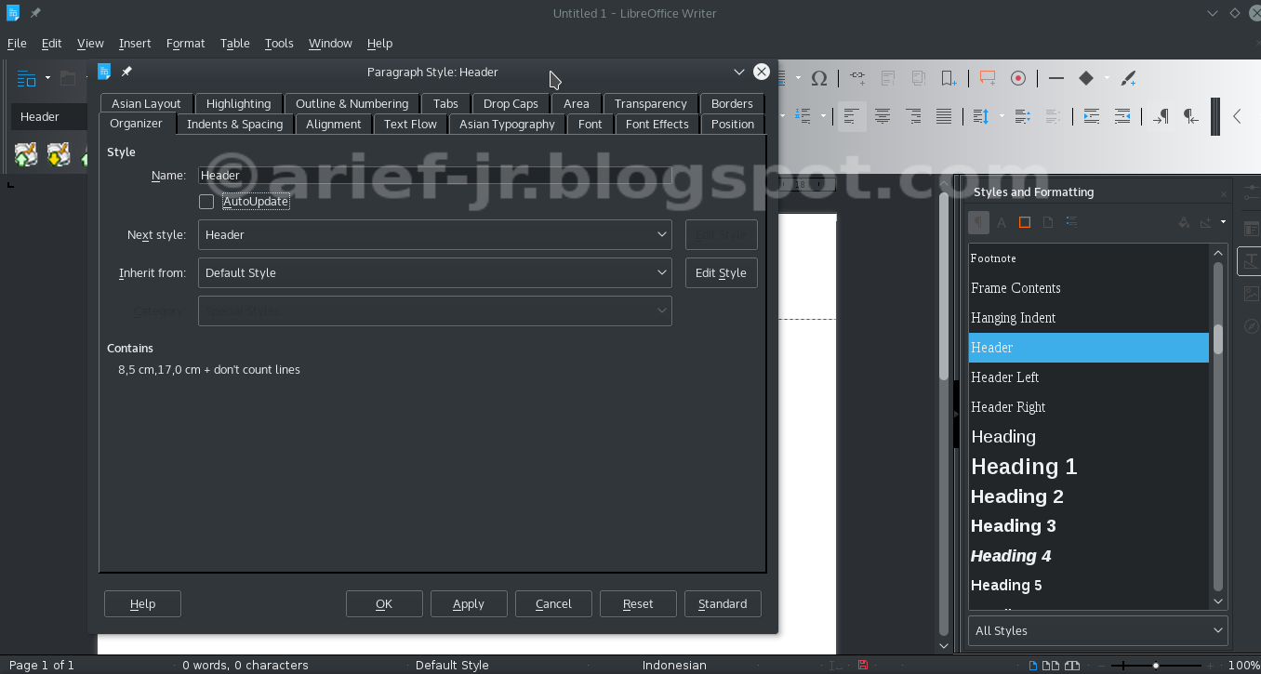
Task: Select Heading 1 in styles list
Action: pos(1088,466)
